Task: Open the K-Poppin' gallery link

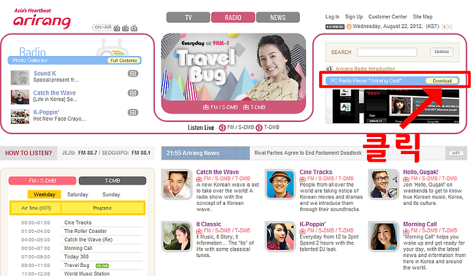Action: 46,112
